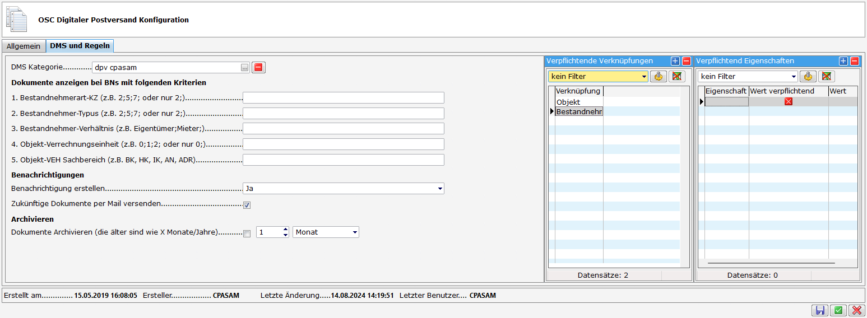Add a new entry to Verpflichtende Verknüpfungen
The height and width of the screenshot is (318, 867).
[675, 61]
